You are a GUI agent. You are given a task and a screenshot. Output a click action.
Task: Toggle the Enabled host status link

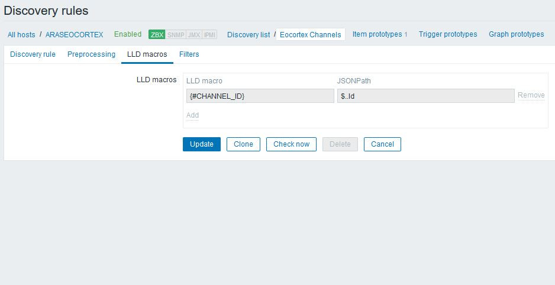tap(128, 34)
